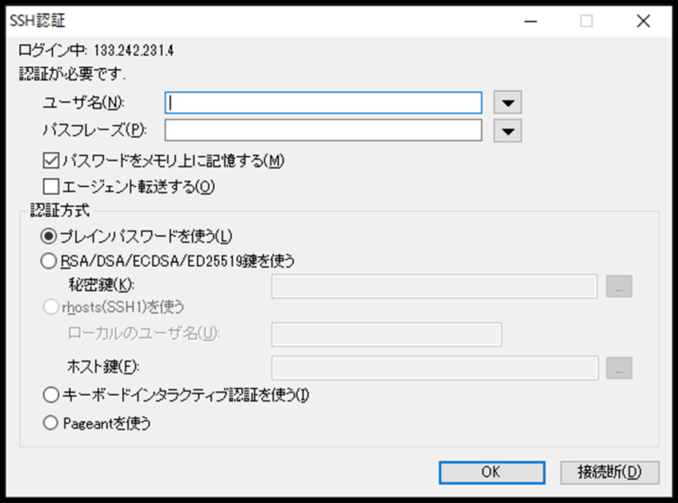Close the SSH認証 dialog window
The image size is (678, 503).
(x=643, y=21)
